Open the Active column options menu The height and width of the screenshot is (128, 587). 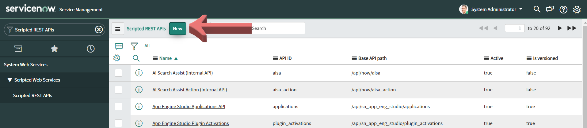[x=486, y=58]
